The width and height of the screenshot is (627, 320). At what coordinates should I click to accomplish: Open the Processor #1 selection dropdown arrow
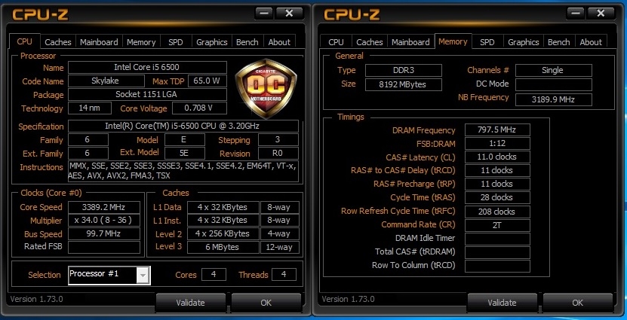pyautogui.click(x=143, y=275)
